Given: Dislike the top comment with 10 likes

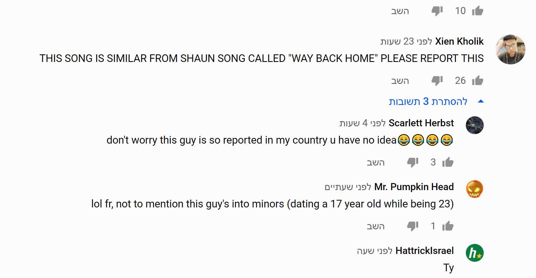Looking at the screenshot, I should click(x=437, y=11).
